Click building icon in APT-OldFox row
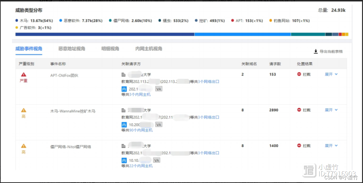This screenshot has width=363, height=183. pos(123,75)
